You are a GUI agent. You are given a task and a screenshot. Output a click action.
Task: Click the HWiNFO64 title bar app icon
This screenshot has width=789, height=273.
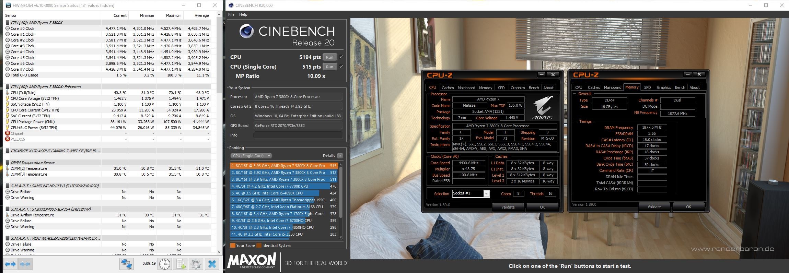click(x=8, y=5)
